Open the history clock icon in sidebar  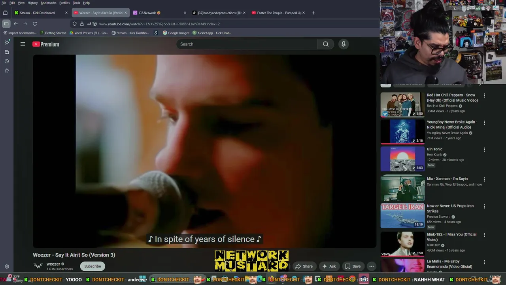[x=7, y=61]
